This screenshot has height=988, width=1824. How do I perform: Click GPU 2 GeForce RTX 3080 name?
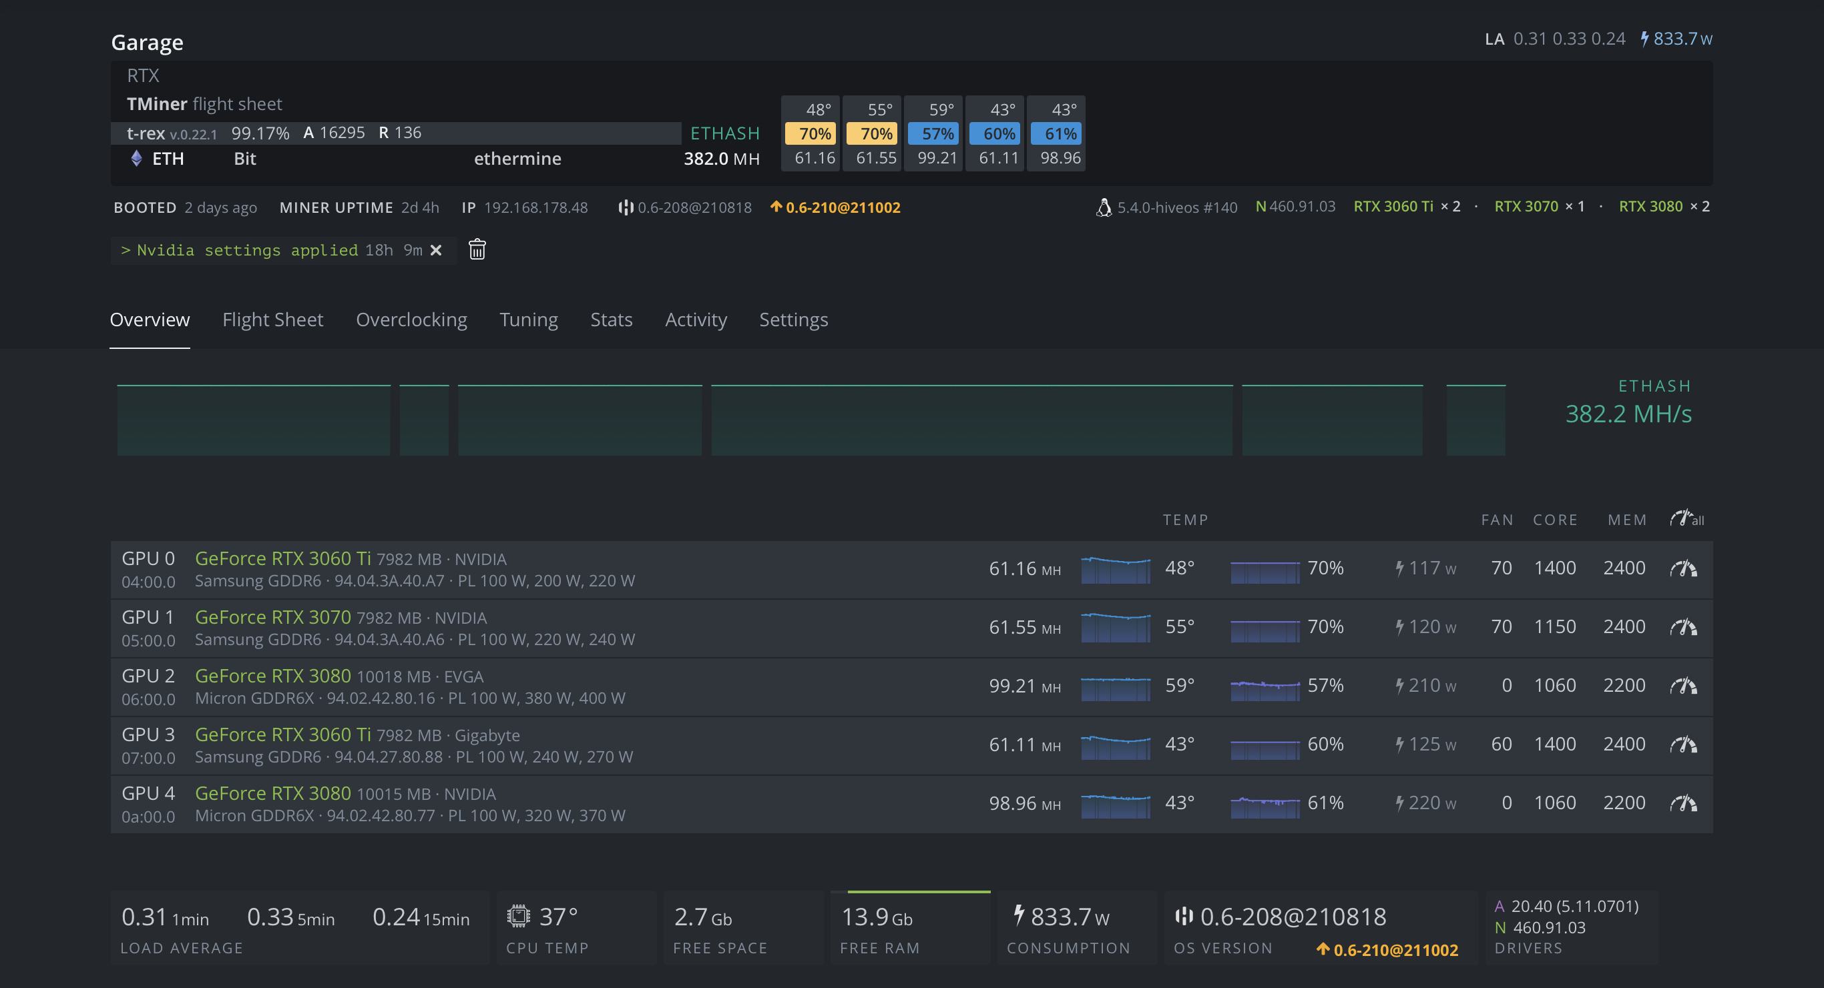(272, 676)
